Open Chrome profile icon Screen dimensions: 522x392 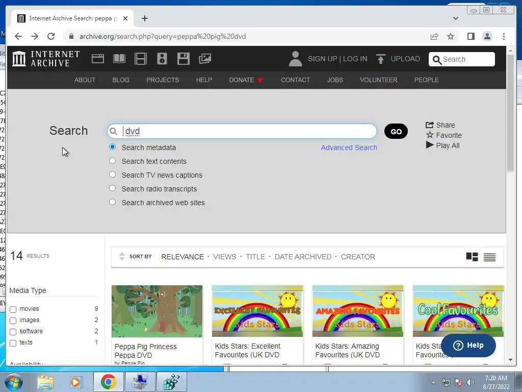pos(487,36)
